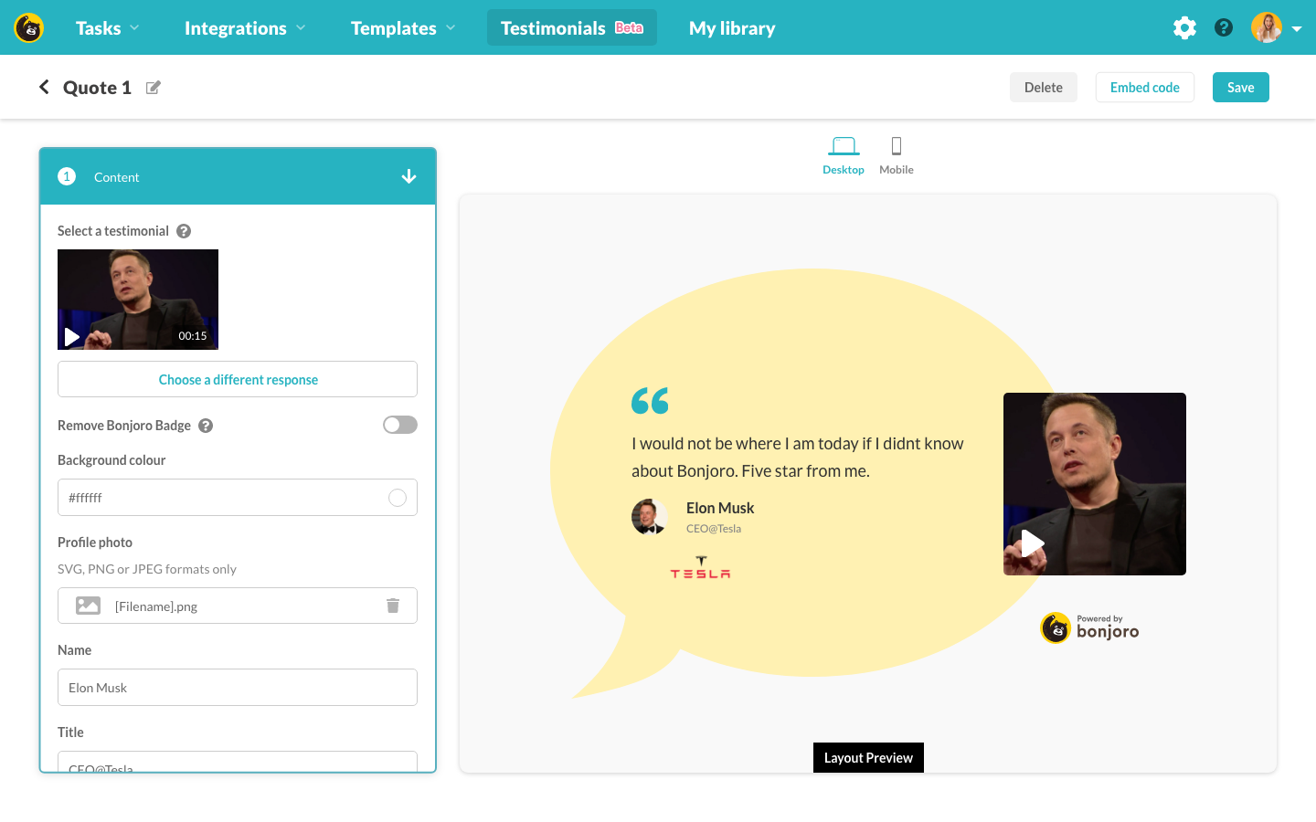Click the '[Filename].png' file name
The image size is (1316, 822).
click(156, 606)
